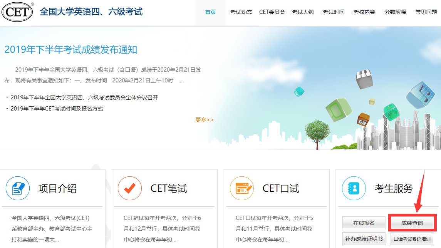Screen dimensions: 441x248
Task: Click the 项目介绍 description starting 全国大学英语四、六级考试(CET)
Action: [x=52, y=229]
